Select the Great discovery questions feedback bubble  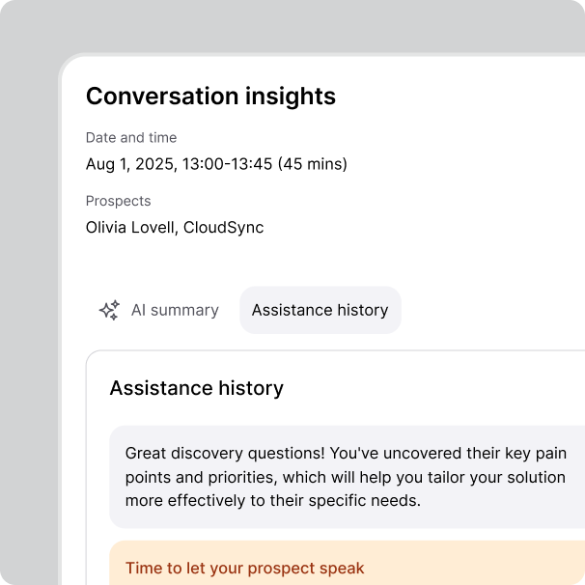pyautogui.click(x=347, y=477)
